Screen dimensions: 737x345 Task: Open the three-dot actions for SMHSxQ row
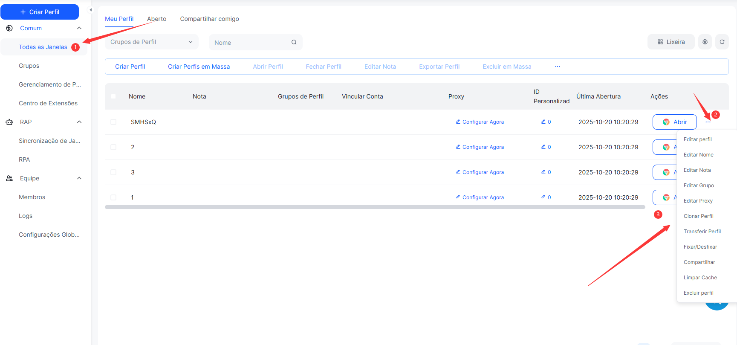[708, 122]
